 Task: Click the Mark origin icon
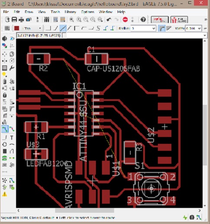(x=12, y=46)
